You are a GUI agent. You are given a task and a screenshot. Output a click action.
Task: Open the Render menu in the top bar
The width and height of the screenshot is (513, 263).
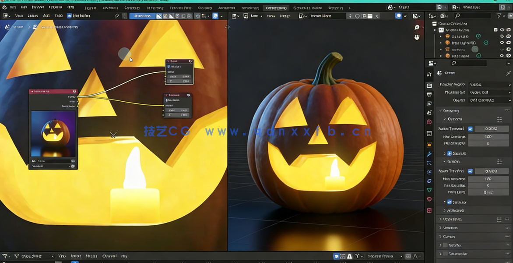click(x=38, y=7)
